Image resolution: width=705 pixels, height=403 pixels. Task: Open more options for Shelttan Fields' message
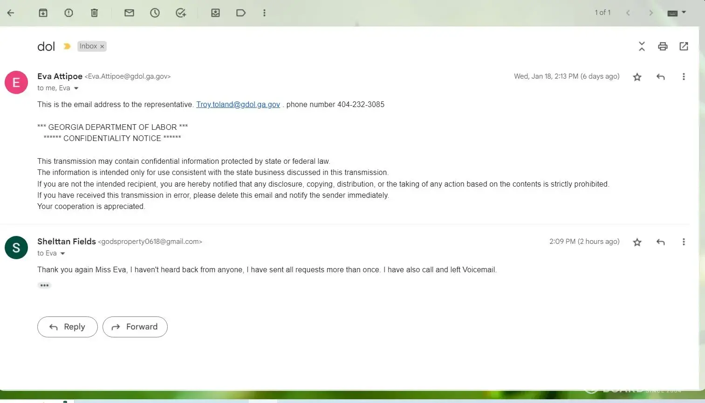tap(684, 242)
